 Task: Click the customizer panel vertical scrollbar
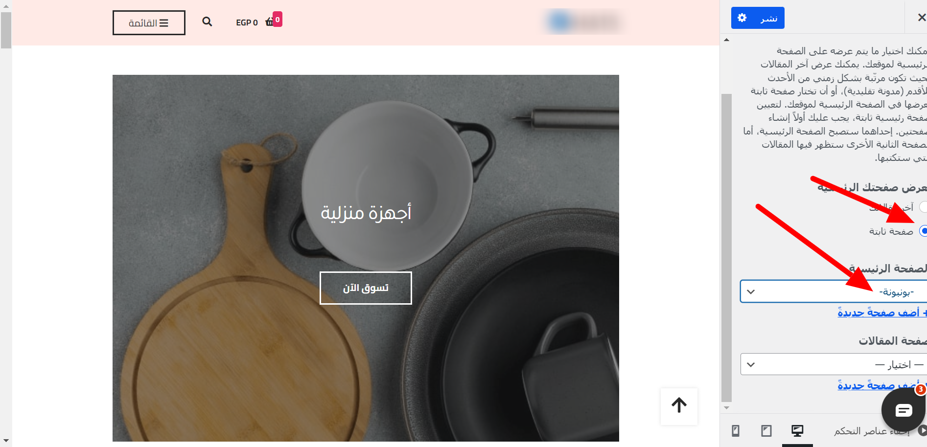[727, 247]
